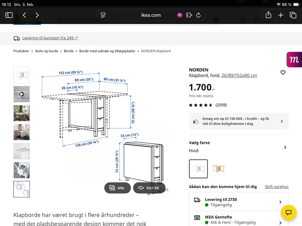Select the white Hvid table colour
Viewport: 302px width, 226px height.
(198, 169)
